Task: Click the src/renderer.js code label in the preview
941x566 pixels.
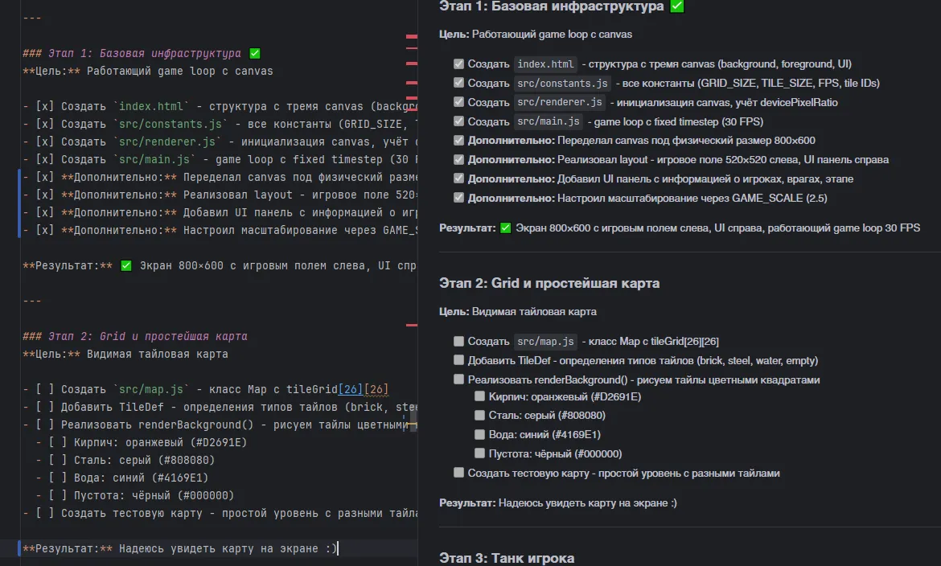Action: point(560,102)
